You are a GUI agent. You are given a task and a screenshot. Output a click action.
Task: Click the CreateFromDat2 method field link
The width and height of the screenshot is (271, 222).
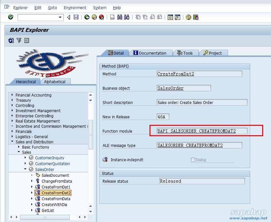176,74
